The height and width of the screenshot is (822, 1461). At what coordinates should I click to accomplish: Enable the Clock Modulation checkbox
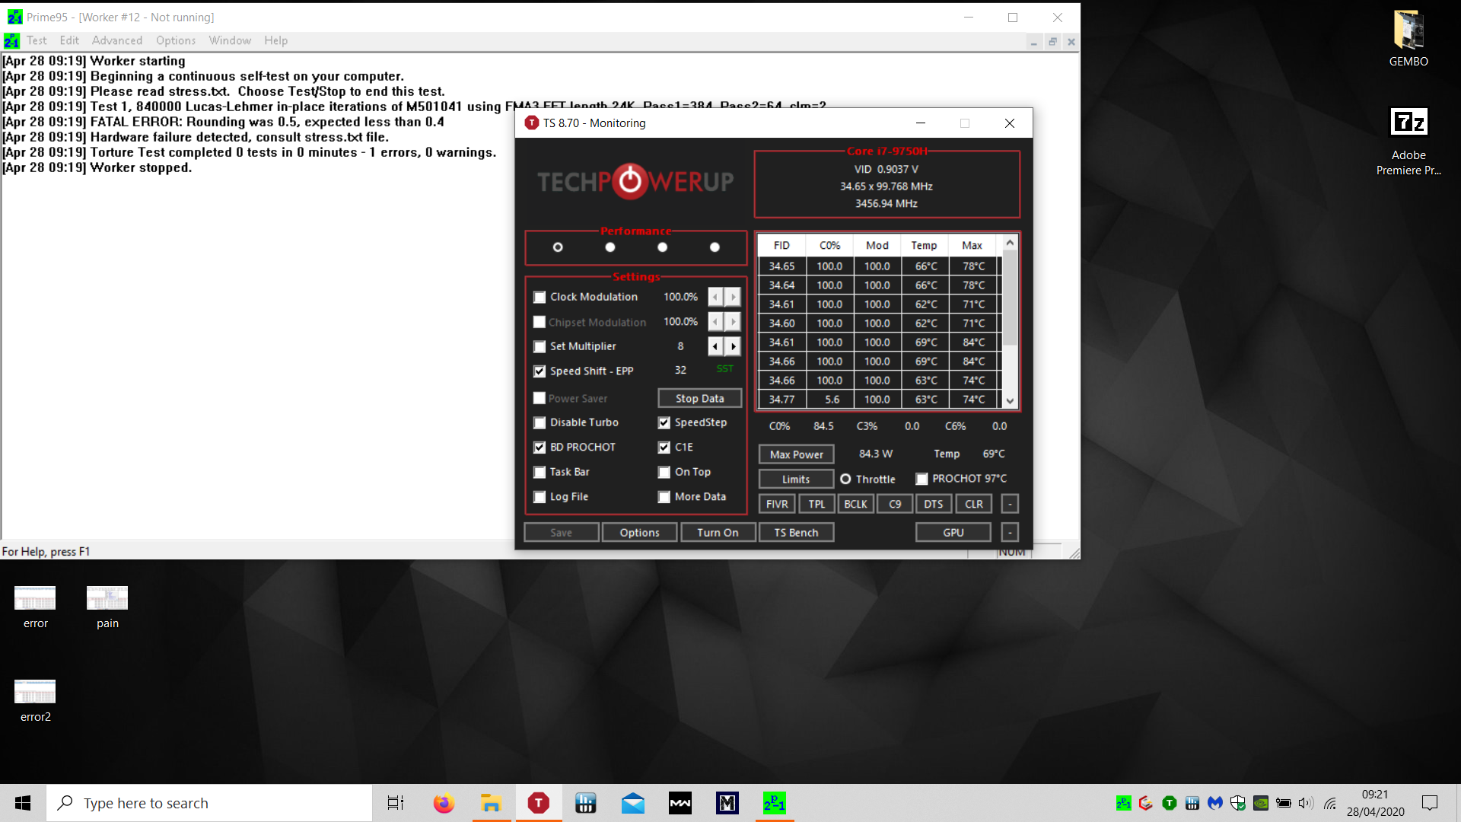pyautogui.click(x=540, y=297)
